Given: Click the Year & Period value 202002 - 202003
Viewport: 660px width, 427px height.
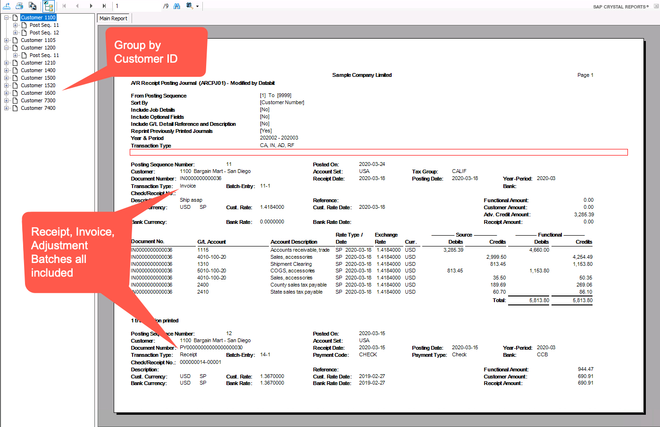Looking at the screenshot, I should 279,138.
